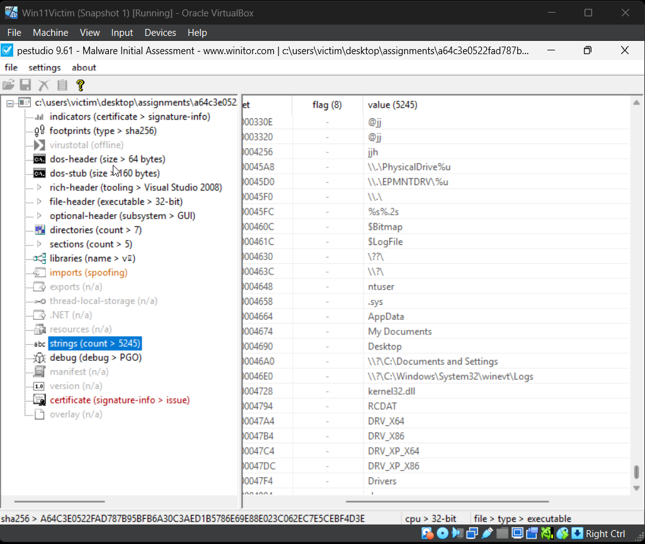Image resolution: width=645 pixels, height=544 pixels.
Task: Click the clipboard copy icon in the toolbar
Action: coord(61,85)
